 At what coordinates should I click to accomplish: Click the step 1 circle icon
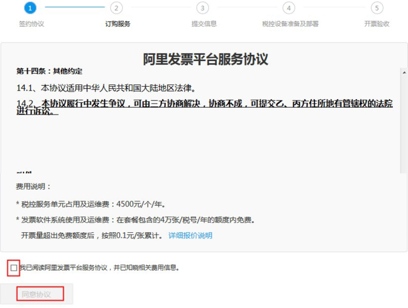pos(31,8)
